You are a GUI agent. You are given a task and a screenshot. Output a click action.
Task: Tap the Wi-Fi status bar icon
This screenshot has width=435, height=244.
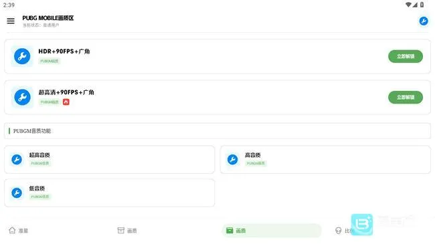click(408, 5)
